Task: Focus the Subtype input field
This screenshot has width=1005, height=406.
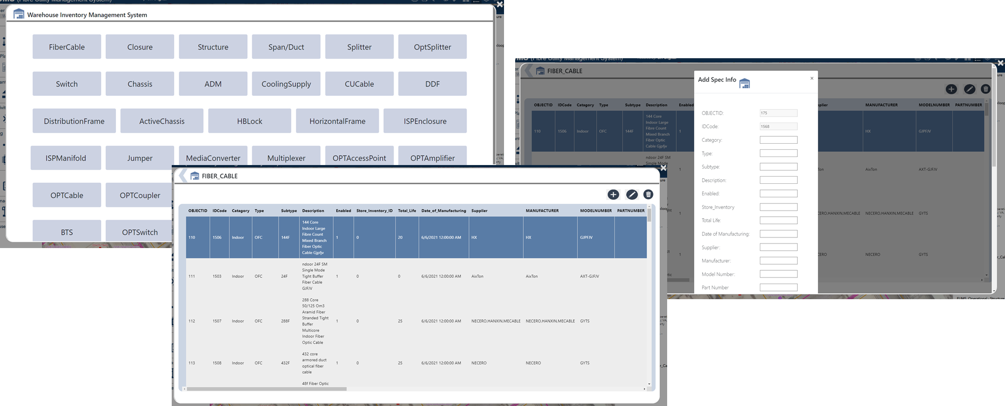Action: pos(779,167)
